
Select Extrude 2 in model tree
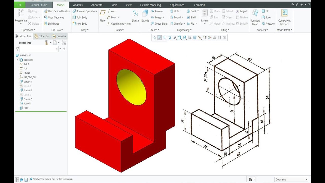(x=26, y=90)
